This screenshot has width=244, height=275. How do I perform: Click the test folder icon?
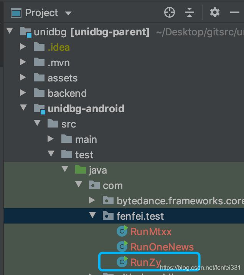click(x=66, y=154)
